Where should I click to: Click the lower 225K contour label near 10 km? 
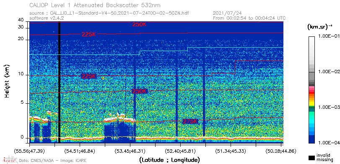(88, 76)
